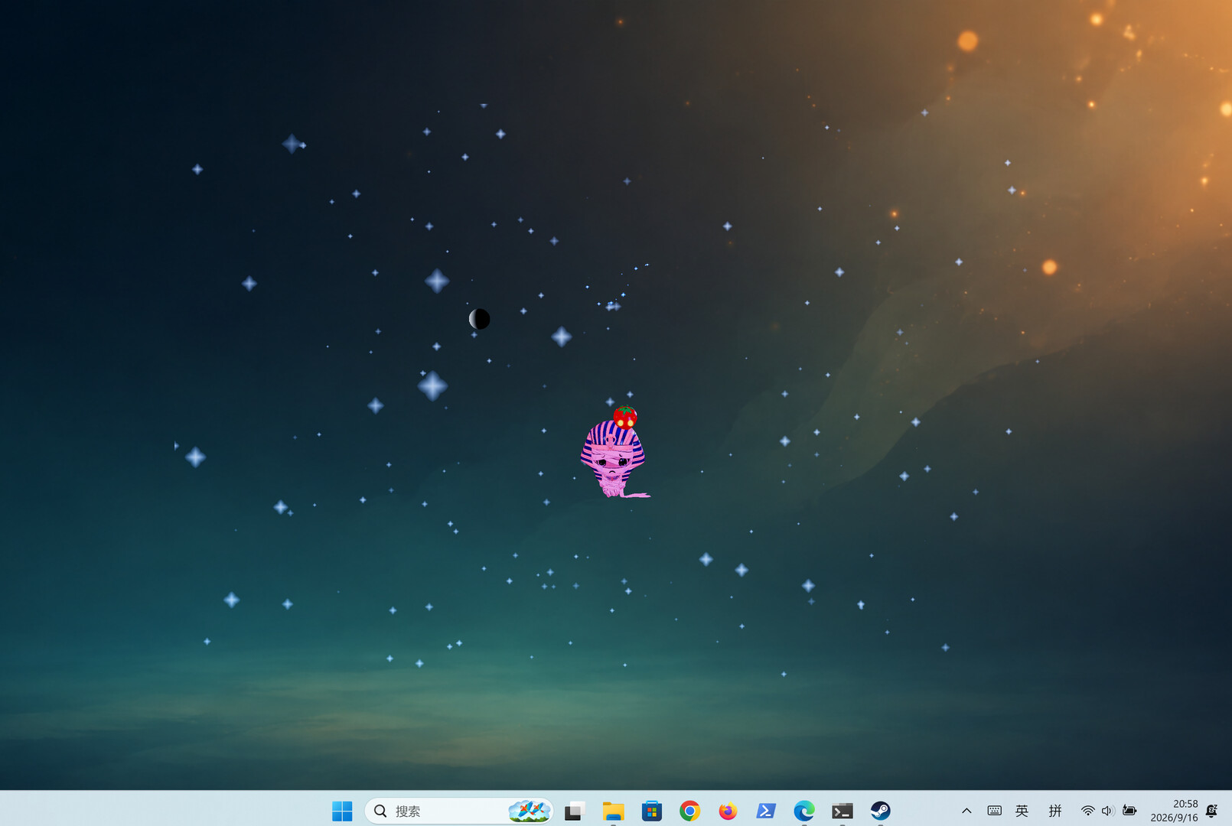Open the clock showing 20:58

1175,811
